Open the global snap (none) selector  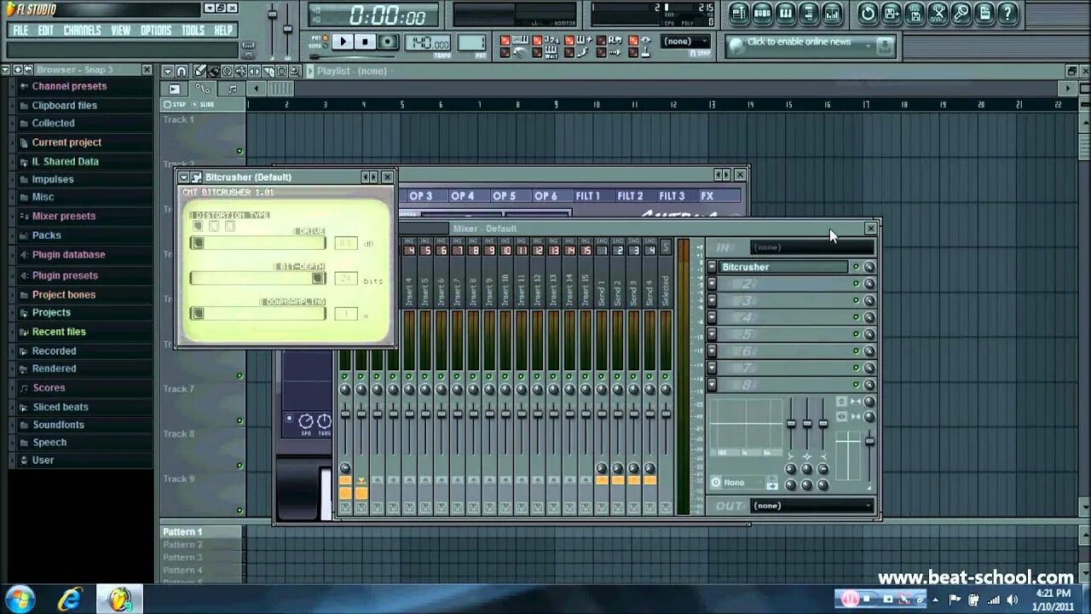(685, 41)
